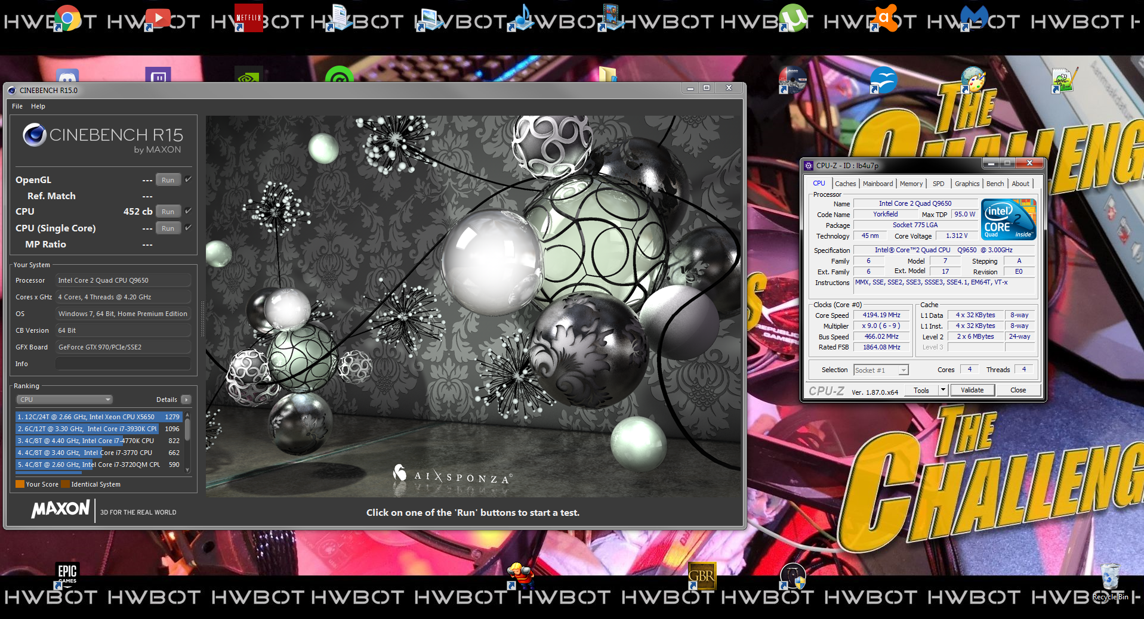
Task: Launch the Malwarebytes desktop shortcut
Action: [974, 18]
